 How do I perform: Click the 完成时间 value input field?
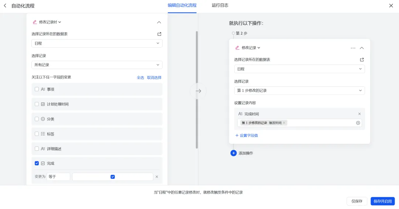click(300, 123)
